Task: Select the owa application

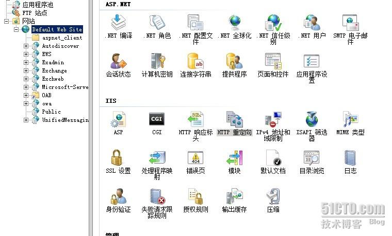Action: 47,103
